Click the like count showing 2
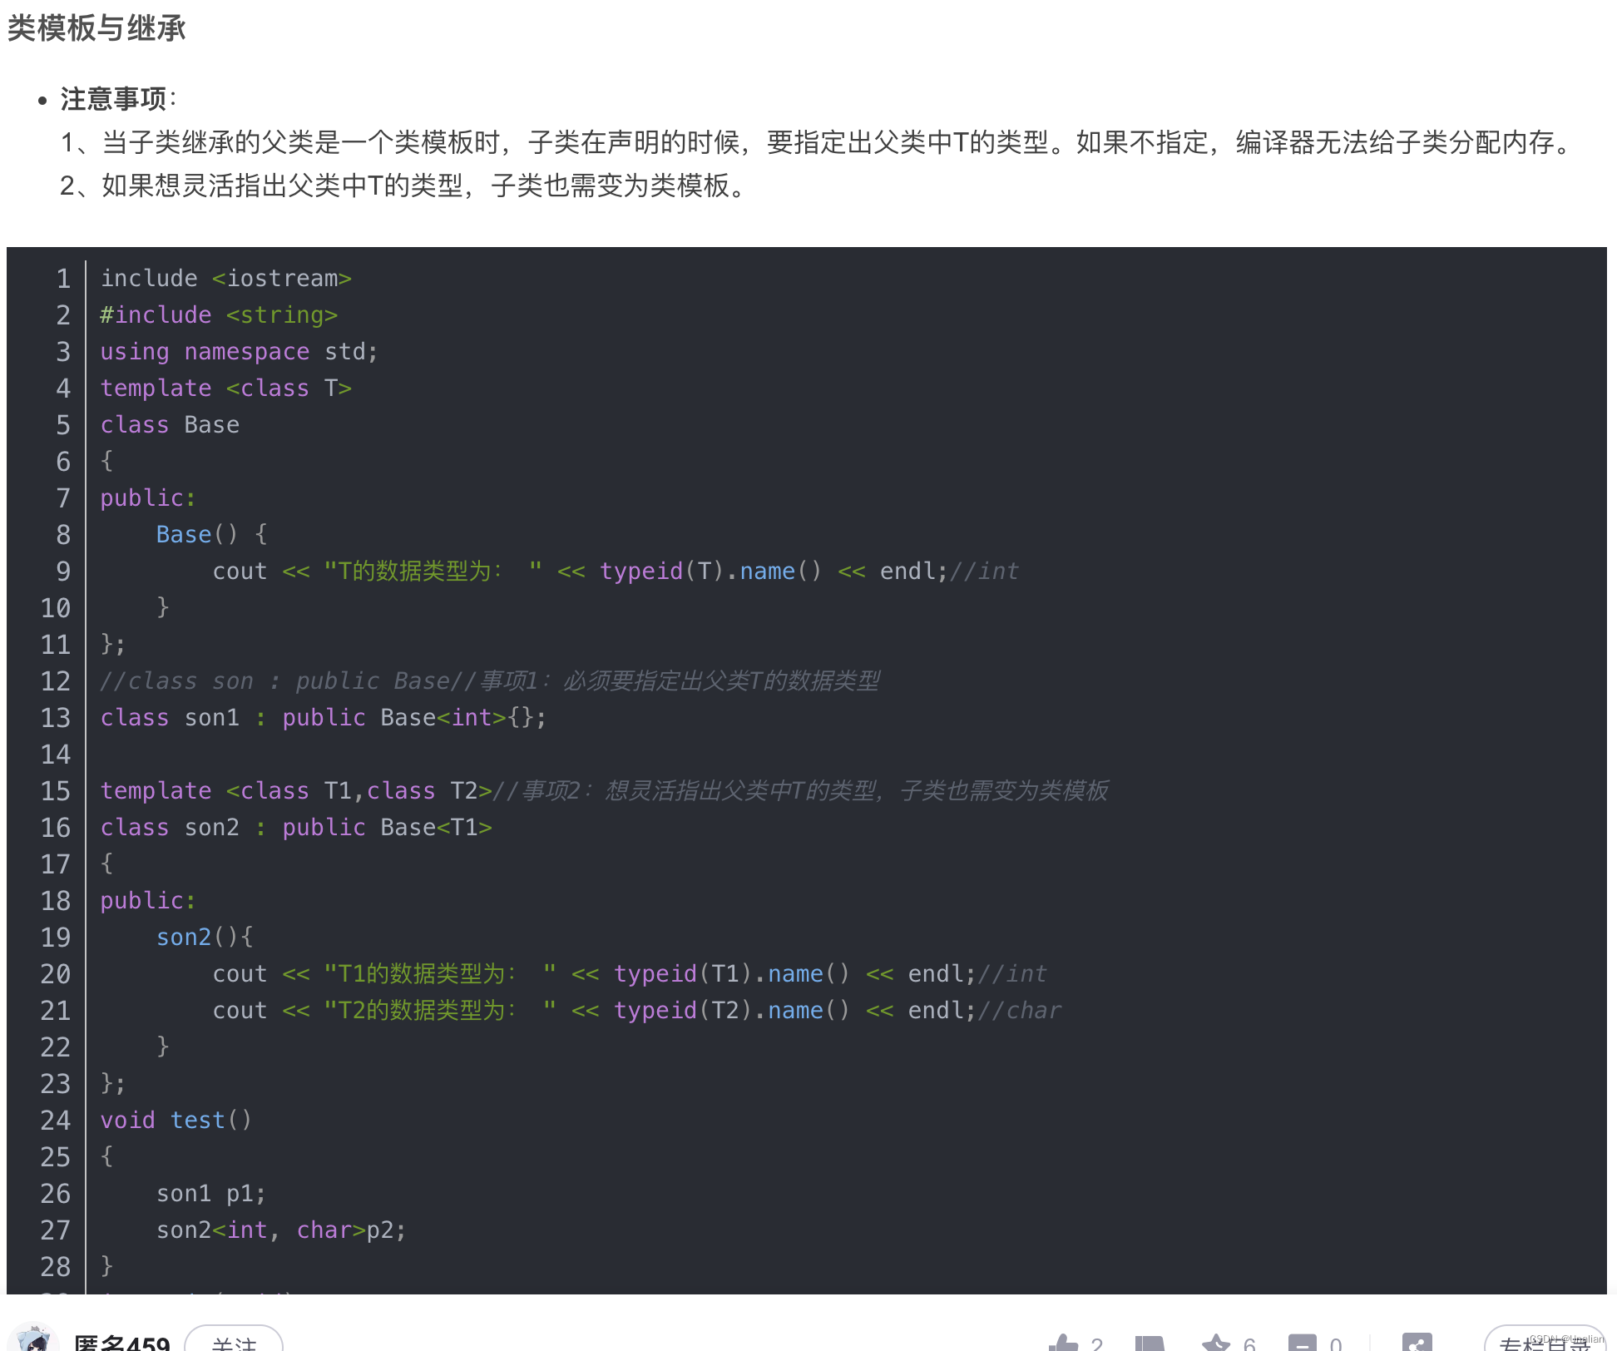This screenshot has height=1351, width=1617. tap(1098, 1343)
